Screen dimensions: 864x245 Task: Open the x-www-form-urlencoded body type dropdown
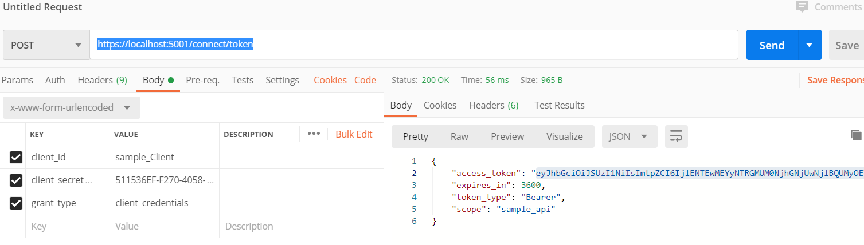point(71,107)
